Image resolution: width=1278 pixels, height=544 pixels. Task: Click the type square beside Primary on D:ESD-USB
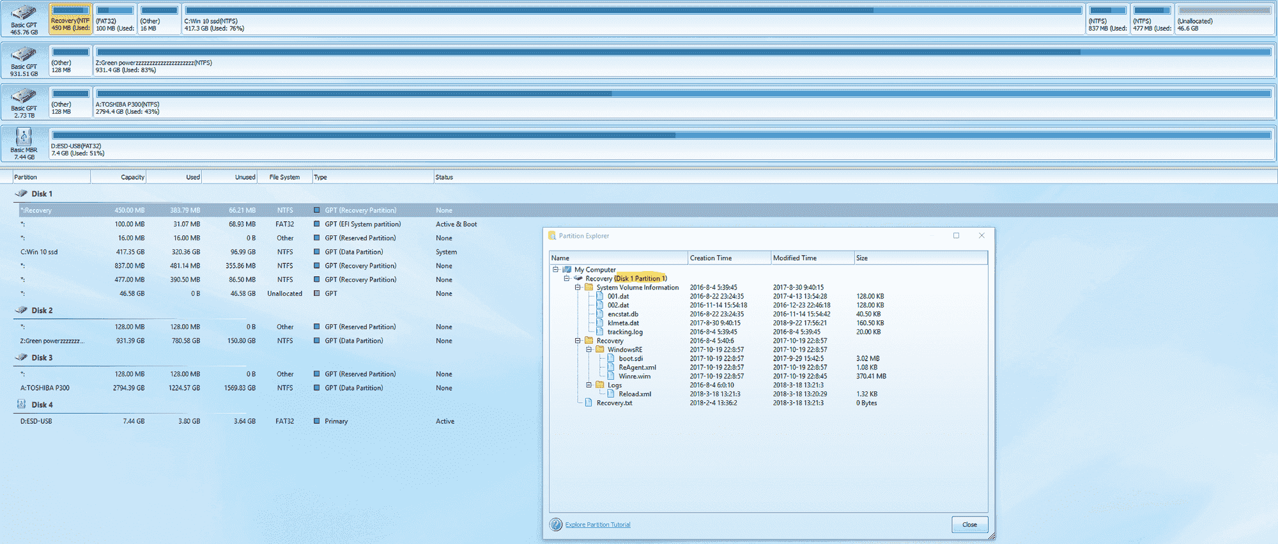click(x=316, y=421)
